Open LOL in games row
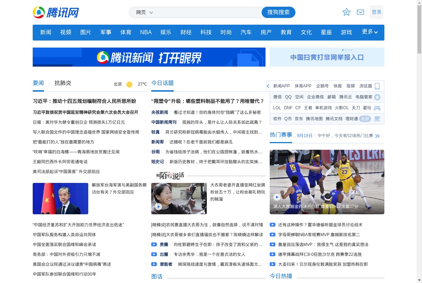This screenshot has height=283, width=422. click(x=277, y=108)
